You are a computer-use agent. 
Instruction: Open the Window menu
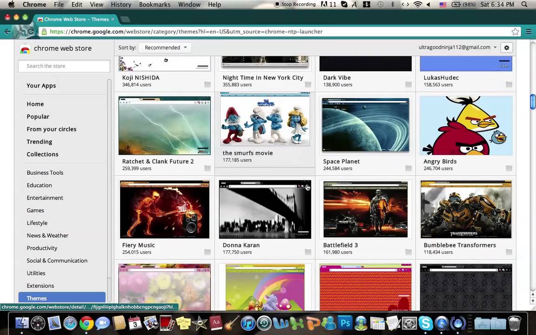coord(189,5)
